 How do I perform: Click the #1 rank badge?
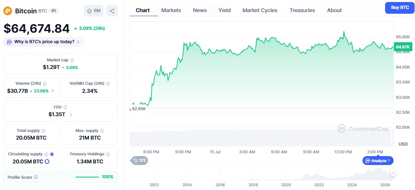coord(53,11)
